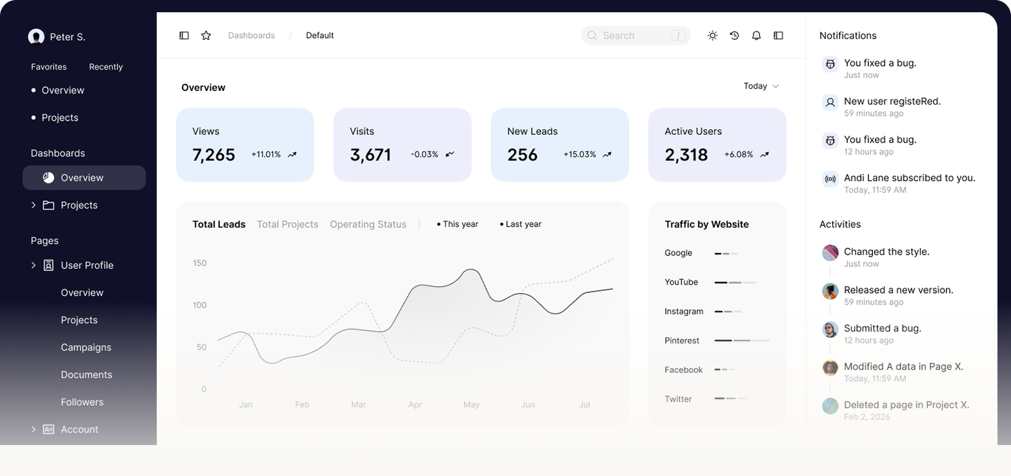This screenshot has height=476, width=1011.
Task: Toggle the left sidebar panel icon
Action: click(184, 35)
